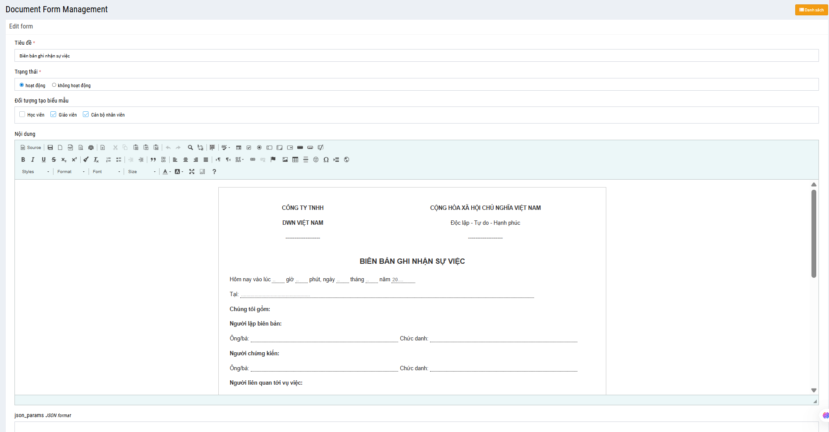Click the 'Tiêu đề' title input field
The image size is (829, 432).
pyautogui.click(x=416, y=56)
